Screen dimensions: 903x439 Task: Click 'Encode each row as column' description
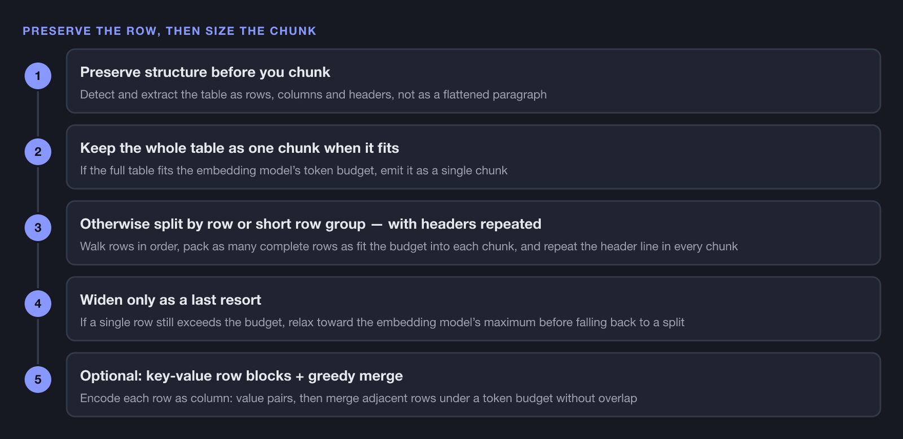point(358,398)
